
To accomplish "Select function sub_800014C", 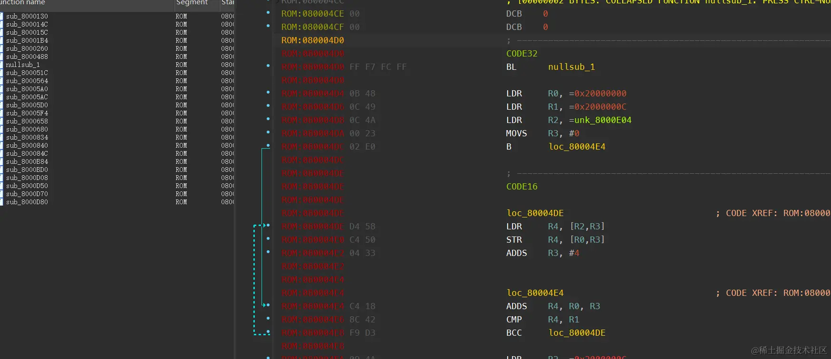I will pos(27,24).
